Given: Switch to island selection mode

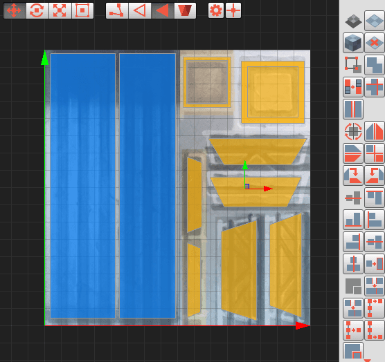Looking at the screenshot, I should (185, 10).
